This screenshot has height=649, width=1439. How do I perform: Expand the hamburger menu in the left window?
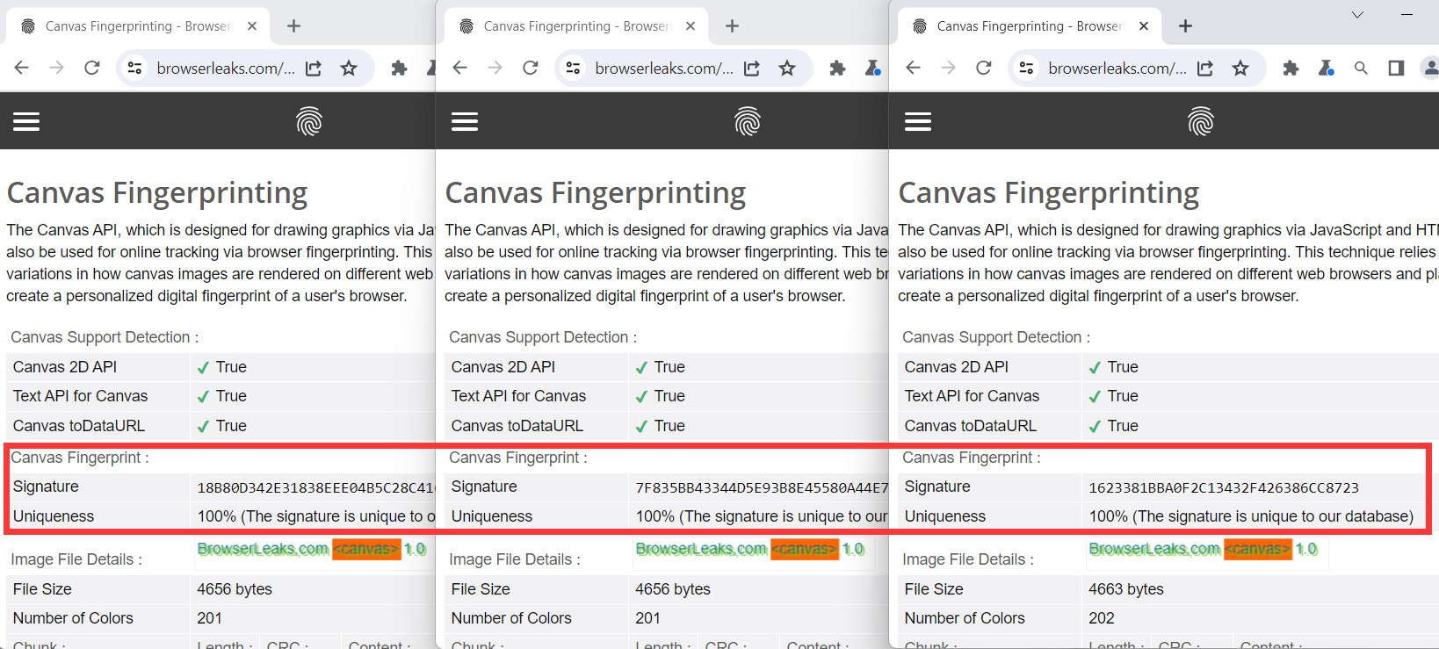26,121
